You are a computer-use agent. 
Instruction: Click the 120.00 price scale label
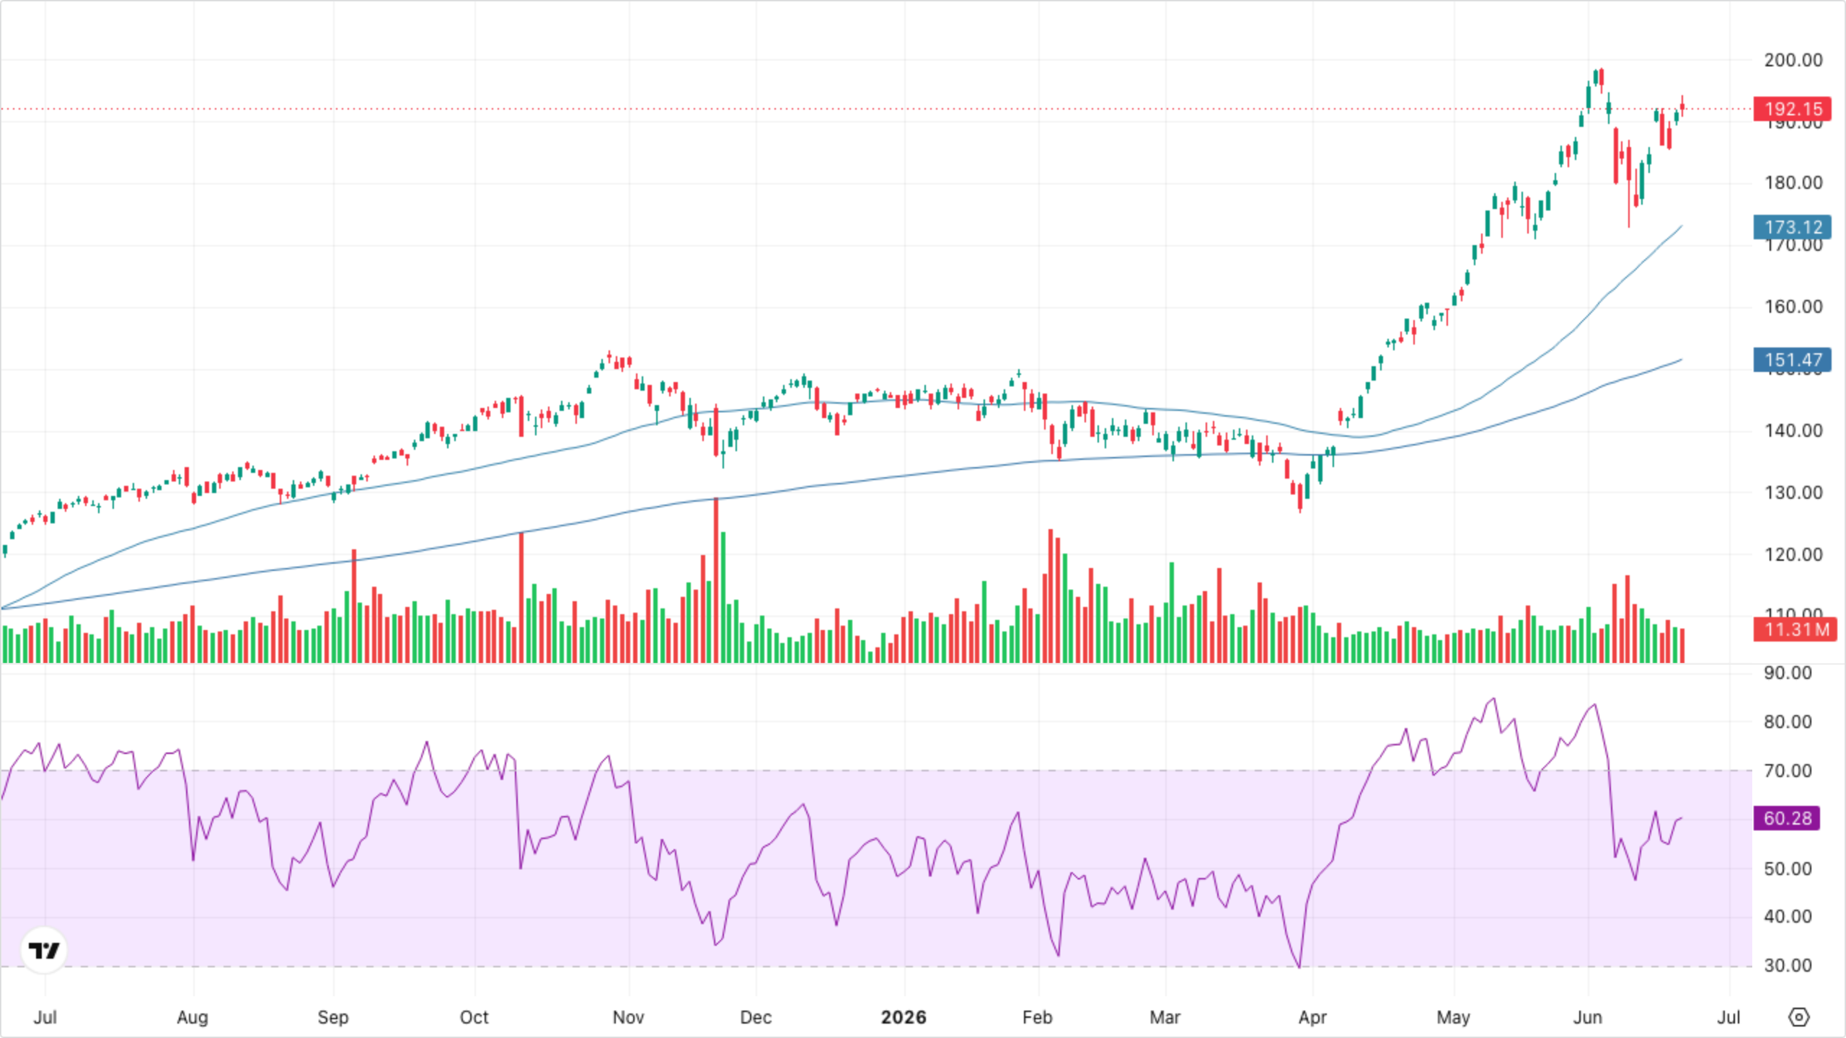[1793, 554]
